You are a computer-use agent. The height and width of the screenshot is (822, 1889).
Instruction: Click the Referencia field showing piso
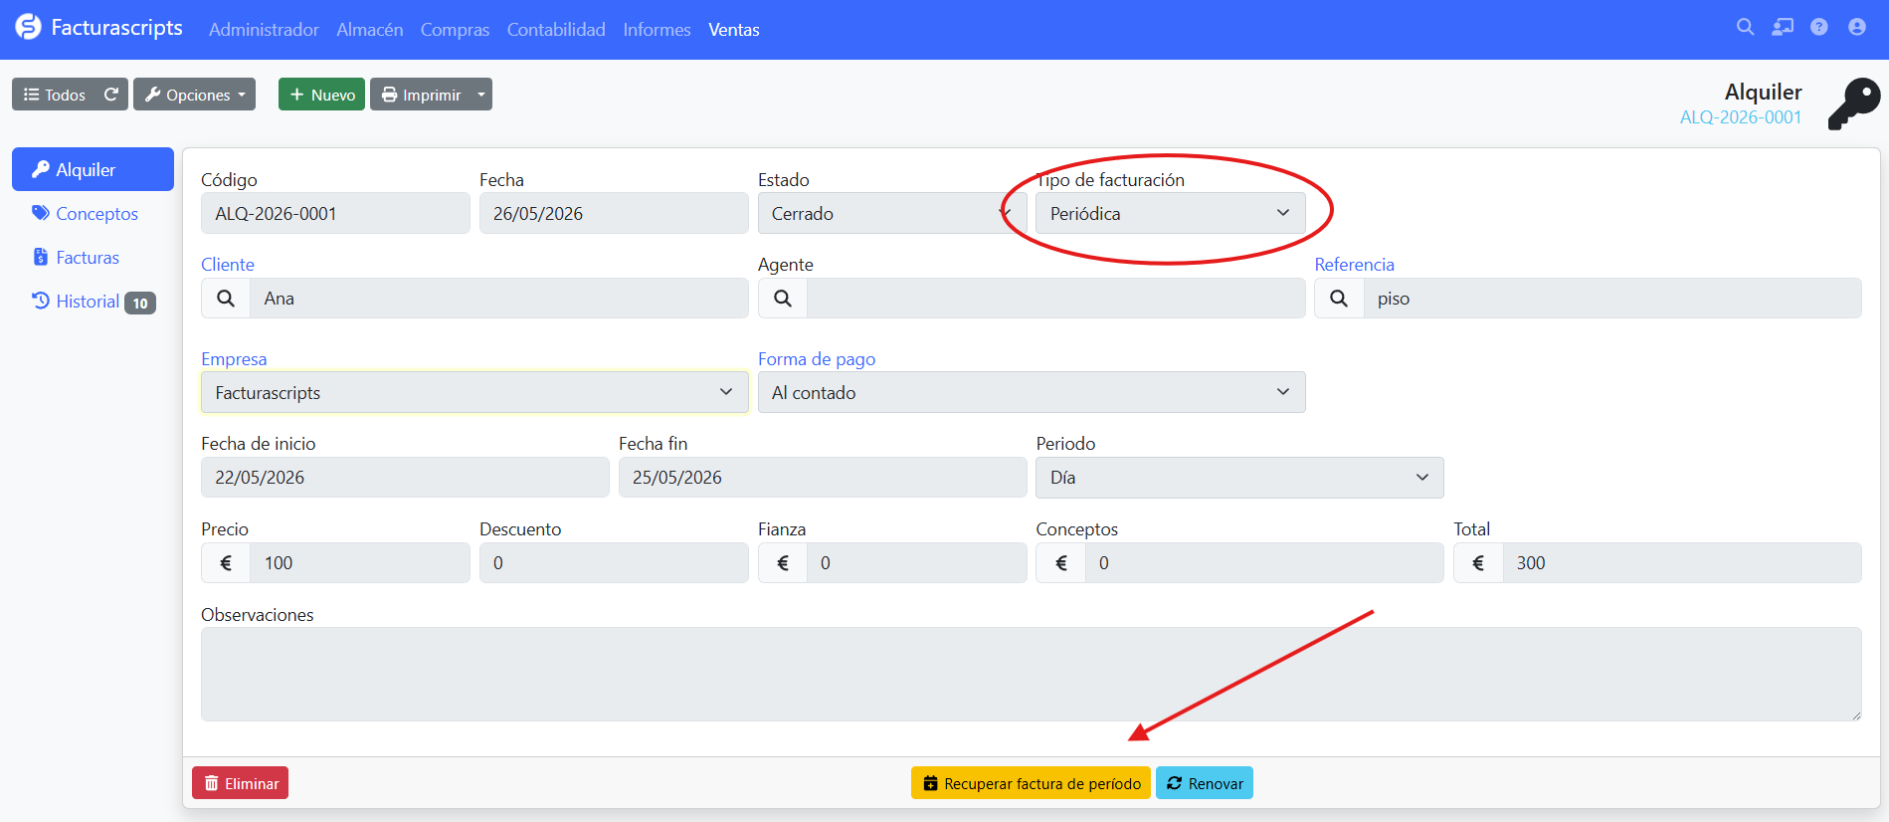click(x=1611, y=299)
